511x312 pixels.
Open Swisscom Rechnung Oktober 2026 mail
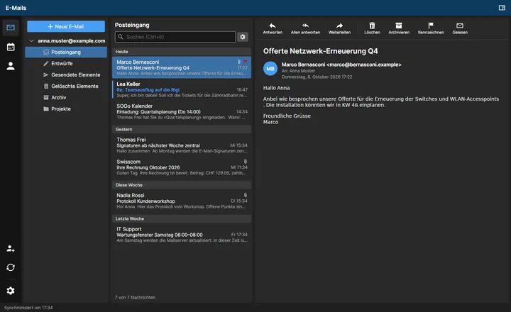(x=182, y=167)
